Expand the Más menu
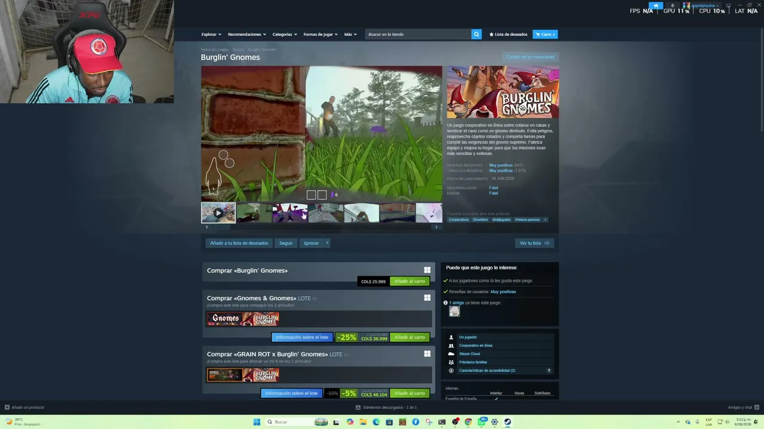Image resolution: width=764 pixels, height=429 pixels. (350, 35)
